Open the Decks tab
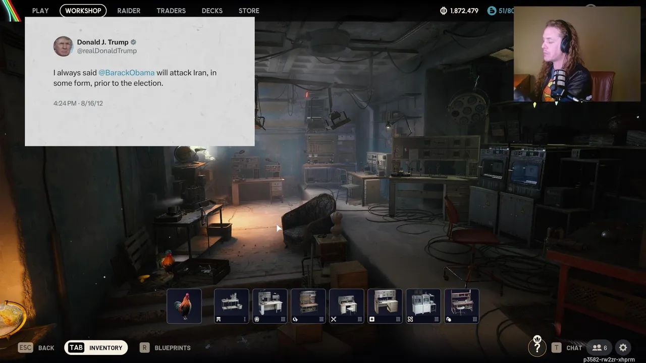 coord(212,11)
